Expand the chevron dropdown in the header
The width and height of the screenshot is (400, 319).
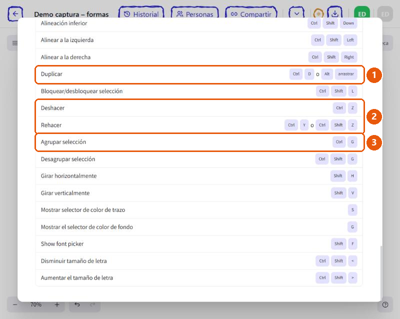click(x=296, y=14)
